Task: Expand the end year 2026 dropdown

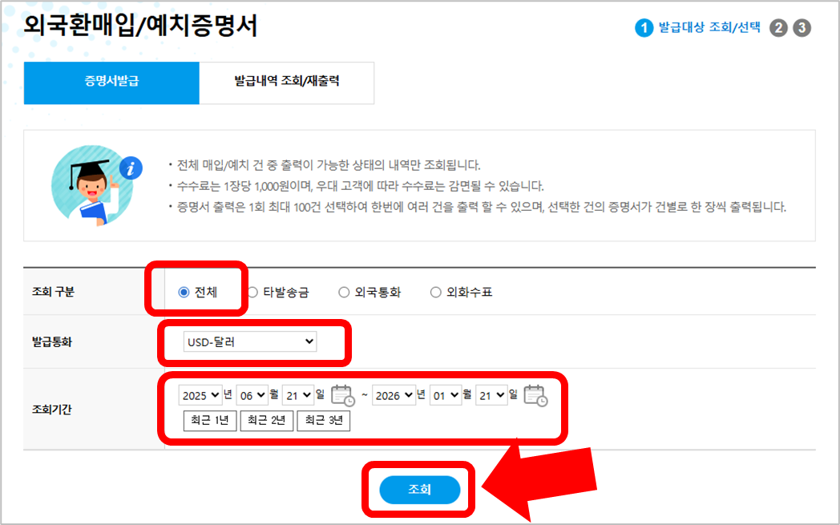Action: pos(394,395)
